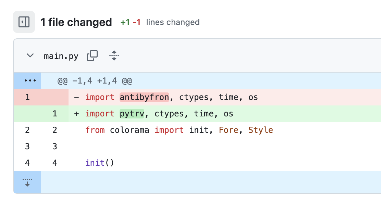This screenshot has width=381, height=202.
Task: Click the hunk header @@ -1,4 +1,4 @@
Action: coord(95,81)
